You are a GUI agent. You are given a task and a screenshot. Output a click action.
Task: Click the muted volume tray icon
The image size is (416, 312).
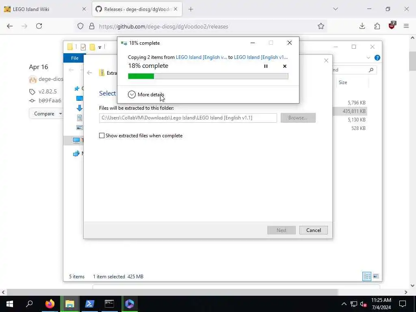[x=363, y=304]
